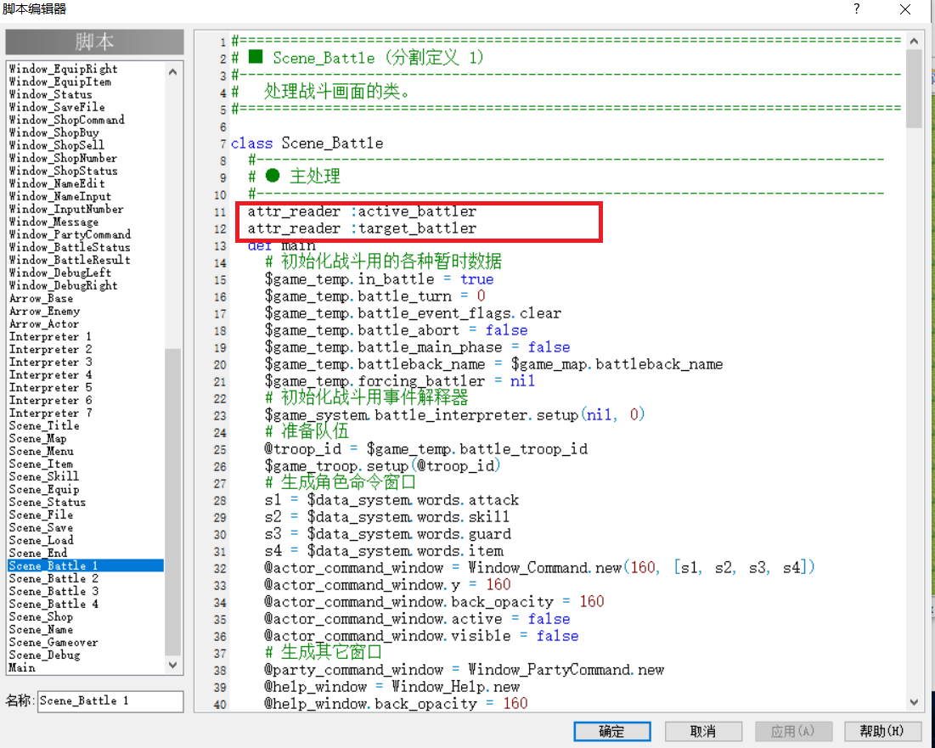This screenshot has height=748, width=935.
Task: Click the '@troop_id = $game_temp.battle_troop_id' line
Action: click(425, 449)
